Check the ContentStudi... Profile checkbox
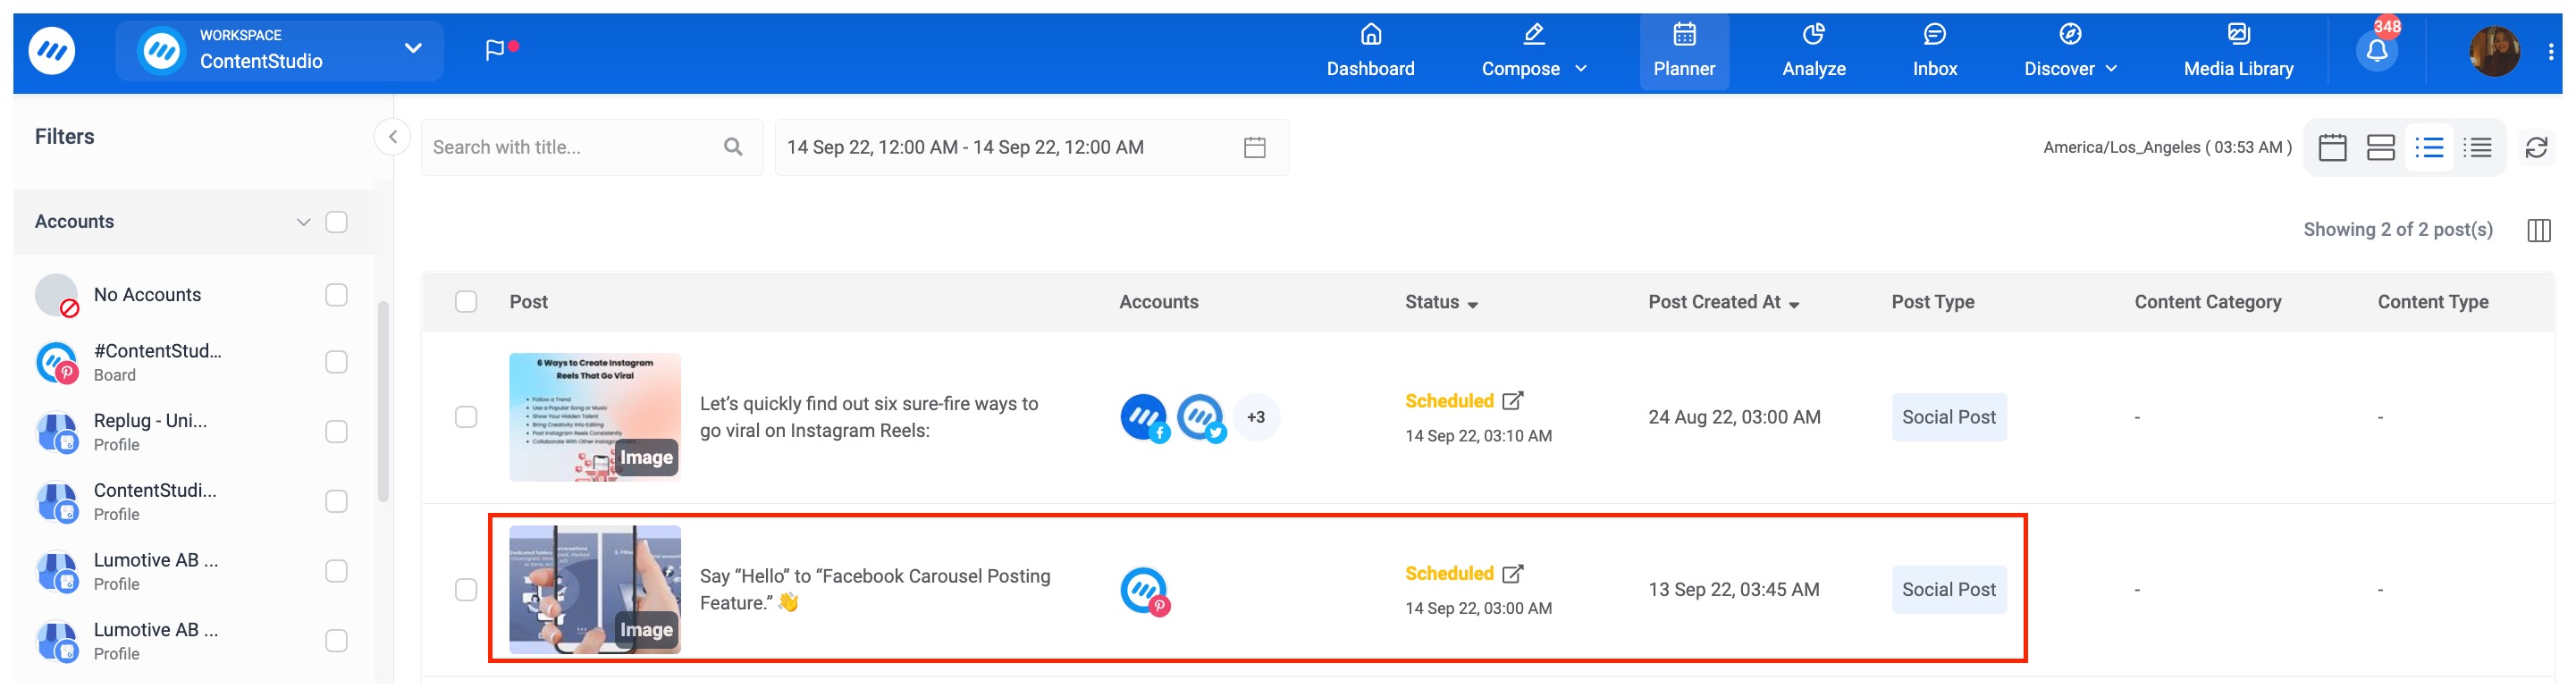2576x697 pixels. (x=337, y=502)
